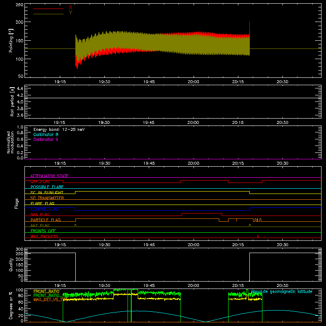Click the 'Energy band: 12-25 keV' label
326x326 pixels.
coord(59,130)
